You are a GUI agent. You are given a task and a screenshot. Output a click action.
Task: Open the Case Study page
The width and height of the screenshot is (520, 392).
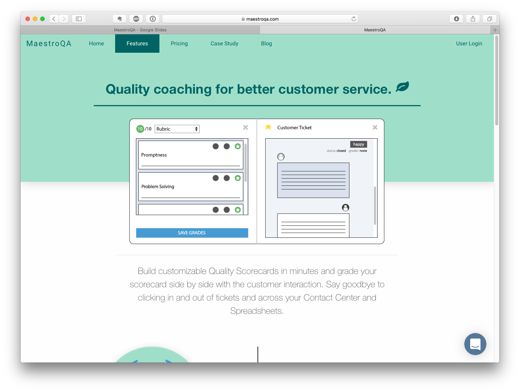(224, 44)
